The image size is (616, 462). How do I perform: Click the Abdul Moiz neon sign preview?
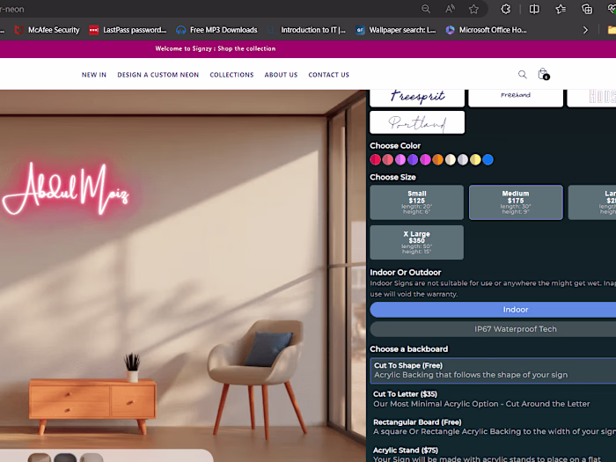tap(66, 189)
